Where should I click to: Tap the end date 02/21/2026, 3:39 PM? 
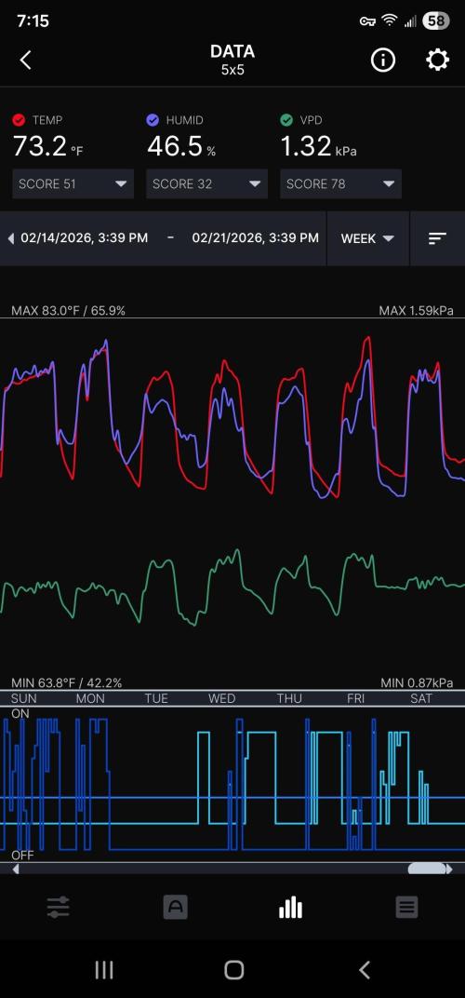255,238
